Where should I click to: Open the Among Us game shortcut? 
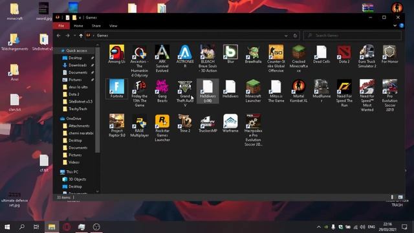(116, 54)
